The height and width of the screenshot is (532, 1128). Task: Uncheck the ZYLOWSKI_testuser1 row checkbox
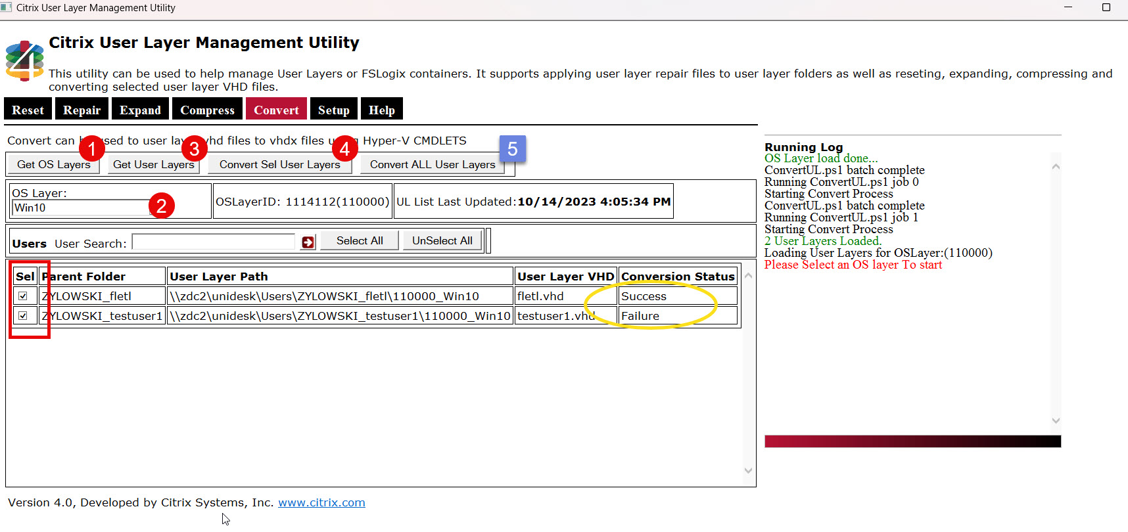23,316
